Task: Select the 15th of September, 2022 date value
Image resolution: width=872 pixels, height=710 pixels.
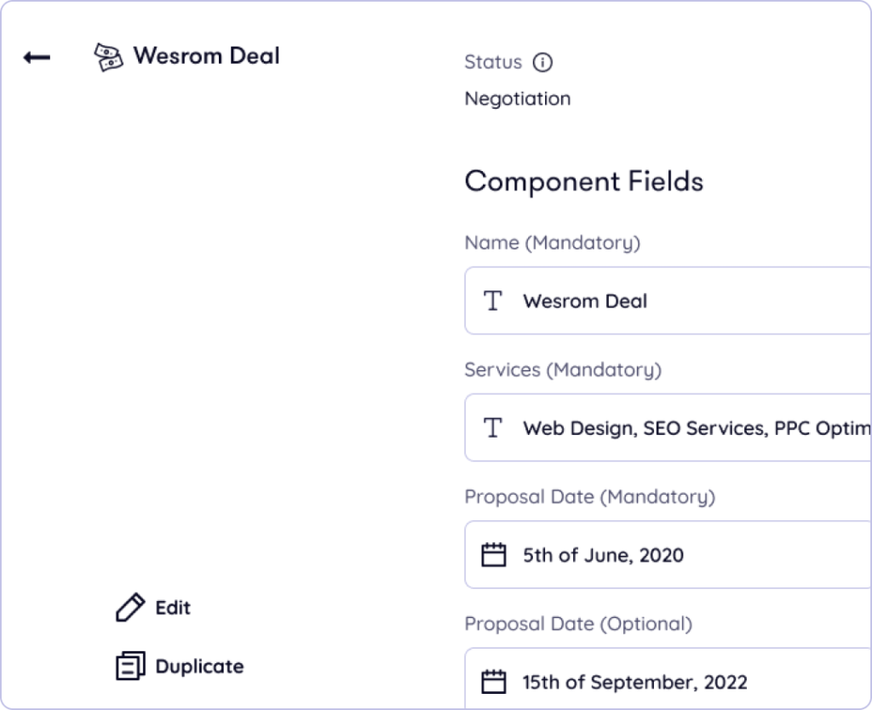Action: tap(634, 682)
